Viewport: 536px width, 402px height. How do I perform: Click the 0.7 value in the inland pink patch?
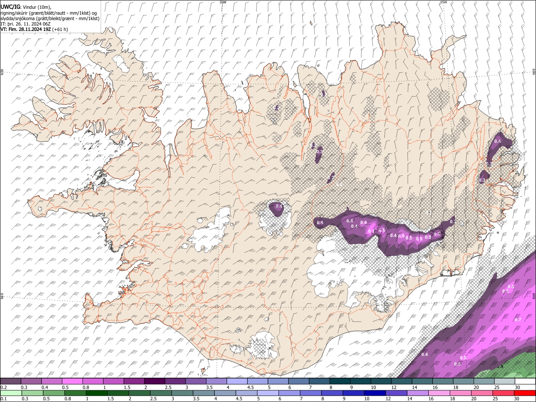pyautogui.click(x=371, y=231)
